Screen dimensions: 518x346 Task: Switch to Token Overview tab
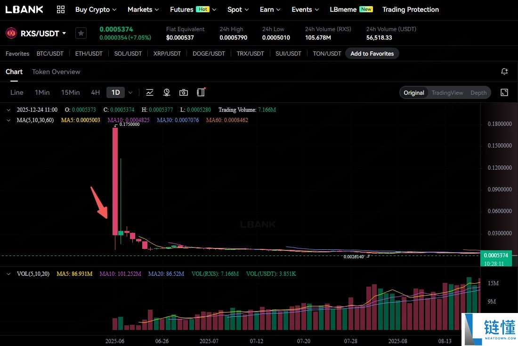point(56,72)
